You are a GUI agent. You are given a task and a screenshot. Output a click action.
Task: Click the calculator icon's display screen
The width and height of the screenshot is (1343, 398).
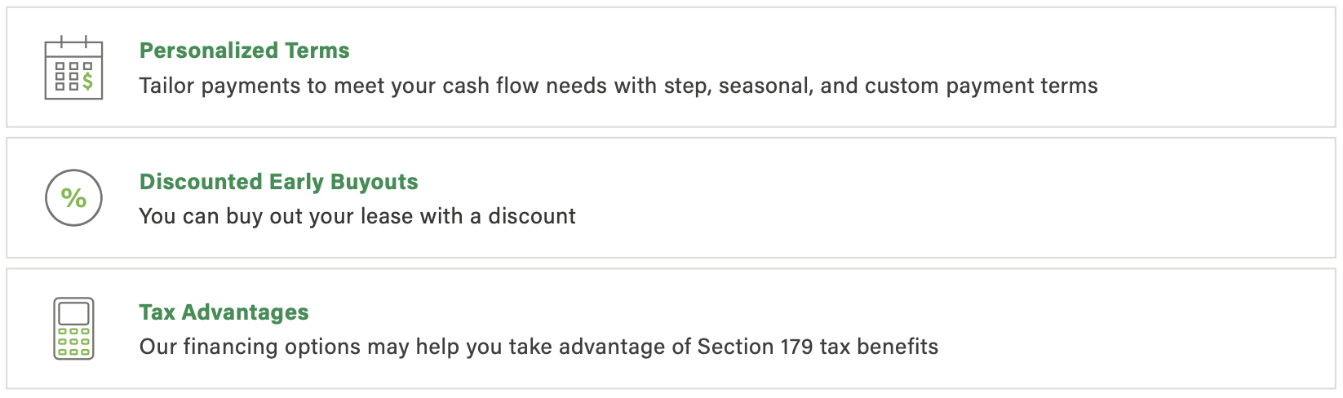73,313
